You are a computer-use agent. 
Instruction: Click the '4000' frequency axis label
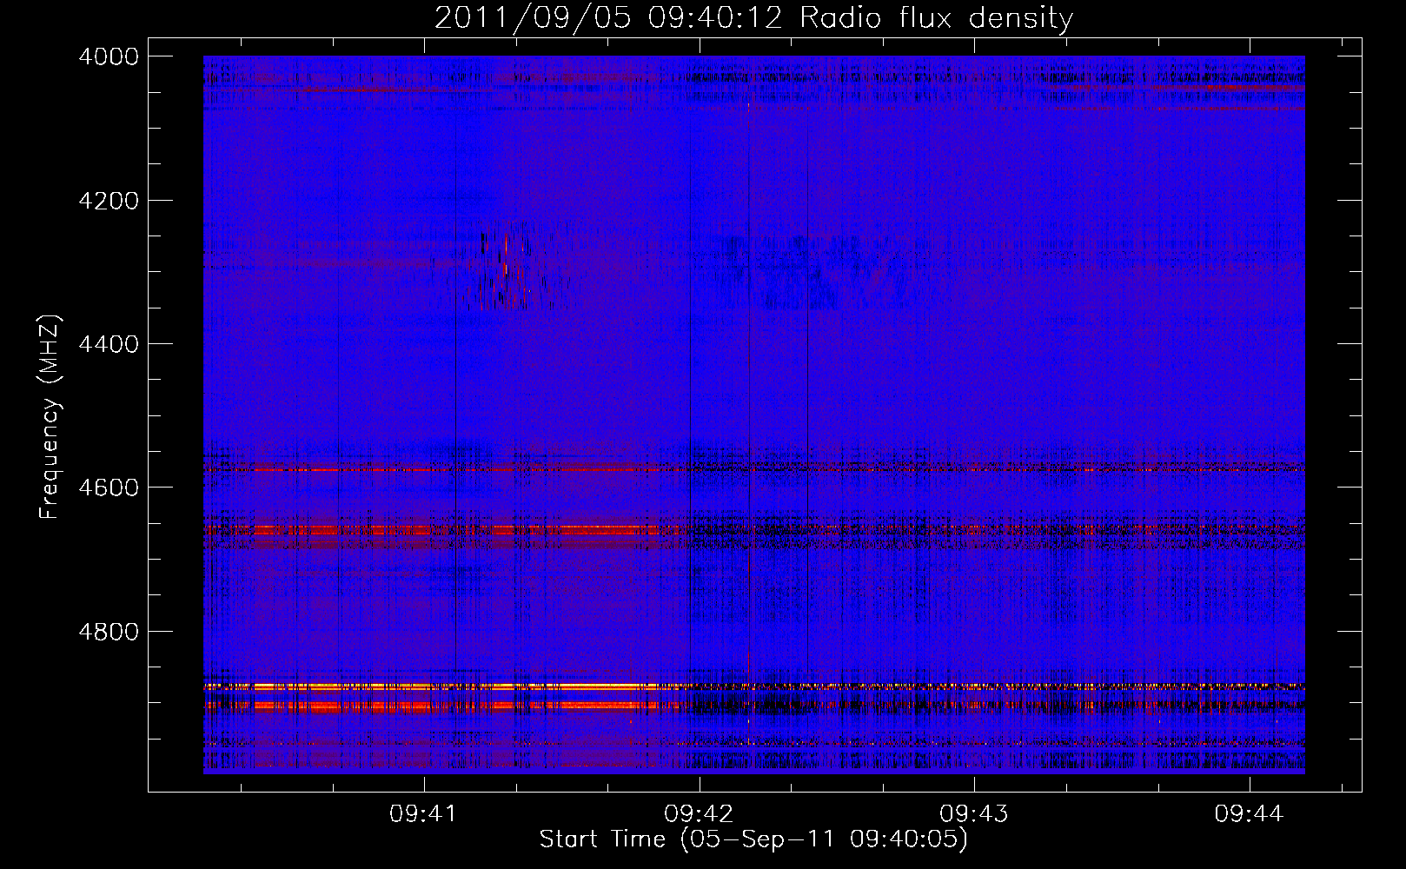pyautogui.click(x=109, y=56)
